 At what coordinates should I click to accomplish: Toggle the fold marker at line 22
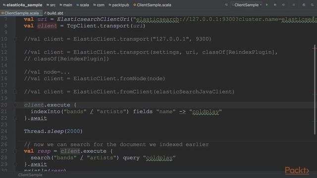coord(15,118)
